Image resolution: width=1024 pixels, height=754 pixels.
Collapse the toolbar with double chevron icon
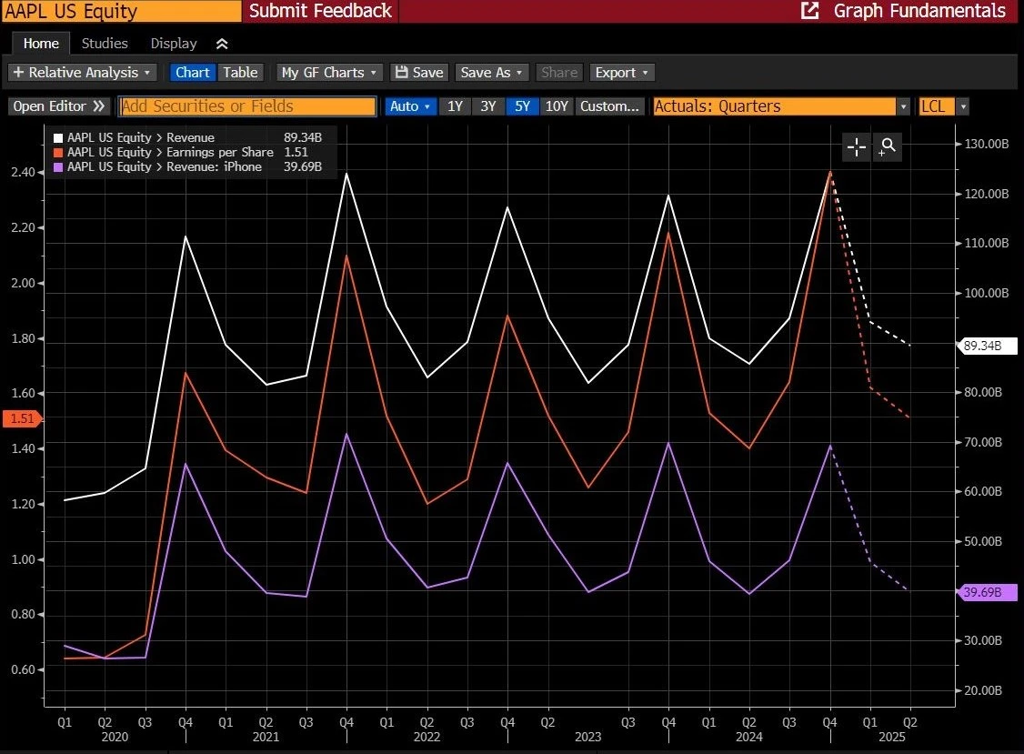[x=222, y=44]
